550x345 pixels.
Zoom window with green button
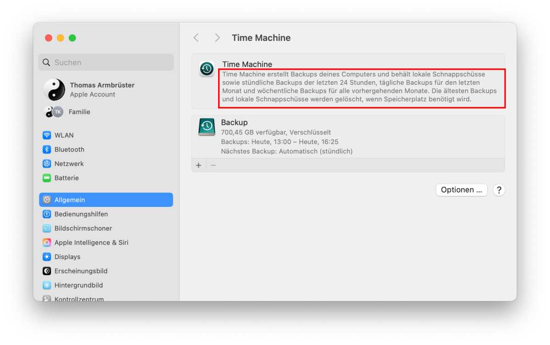(72, 38)
